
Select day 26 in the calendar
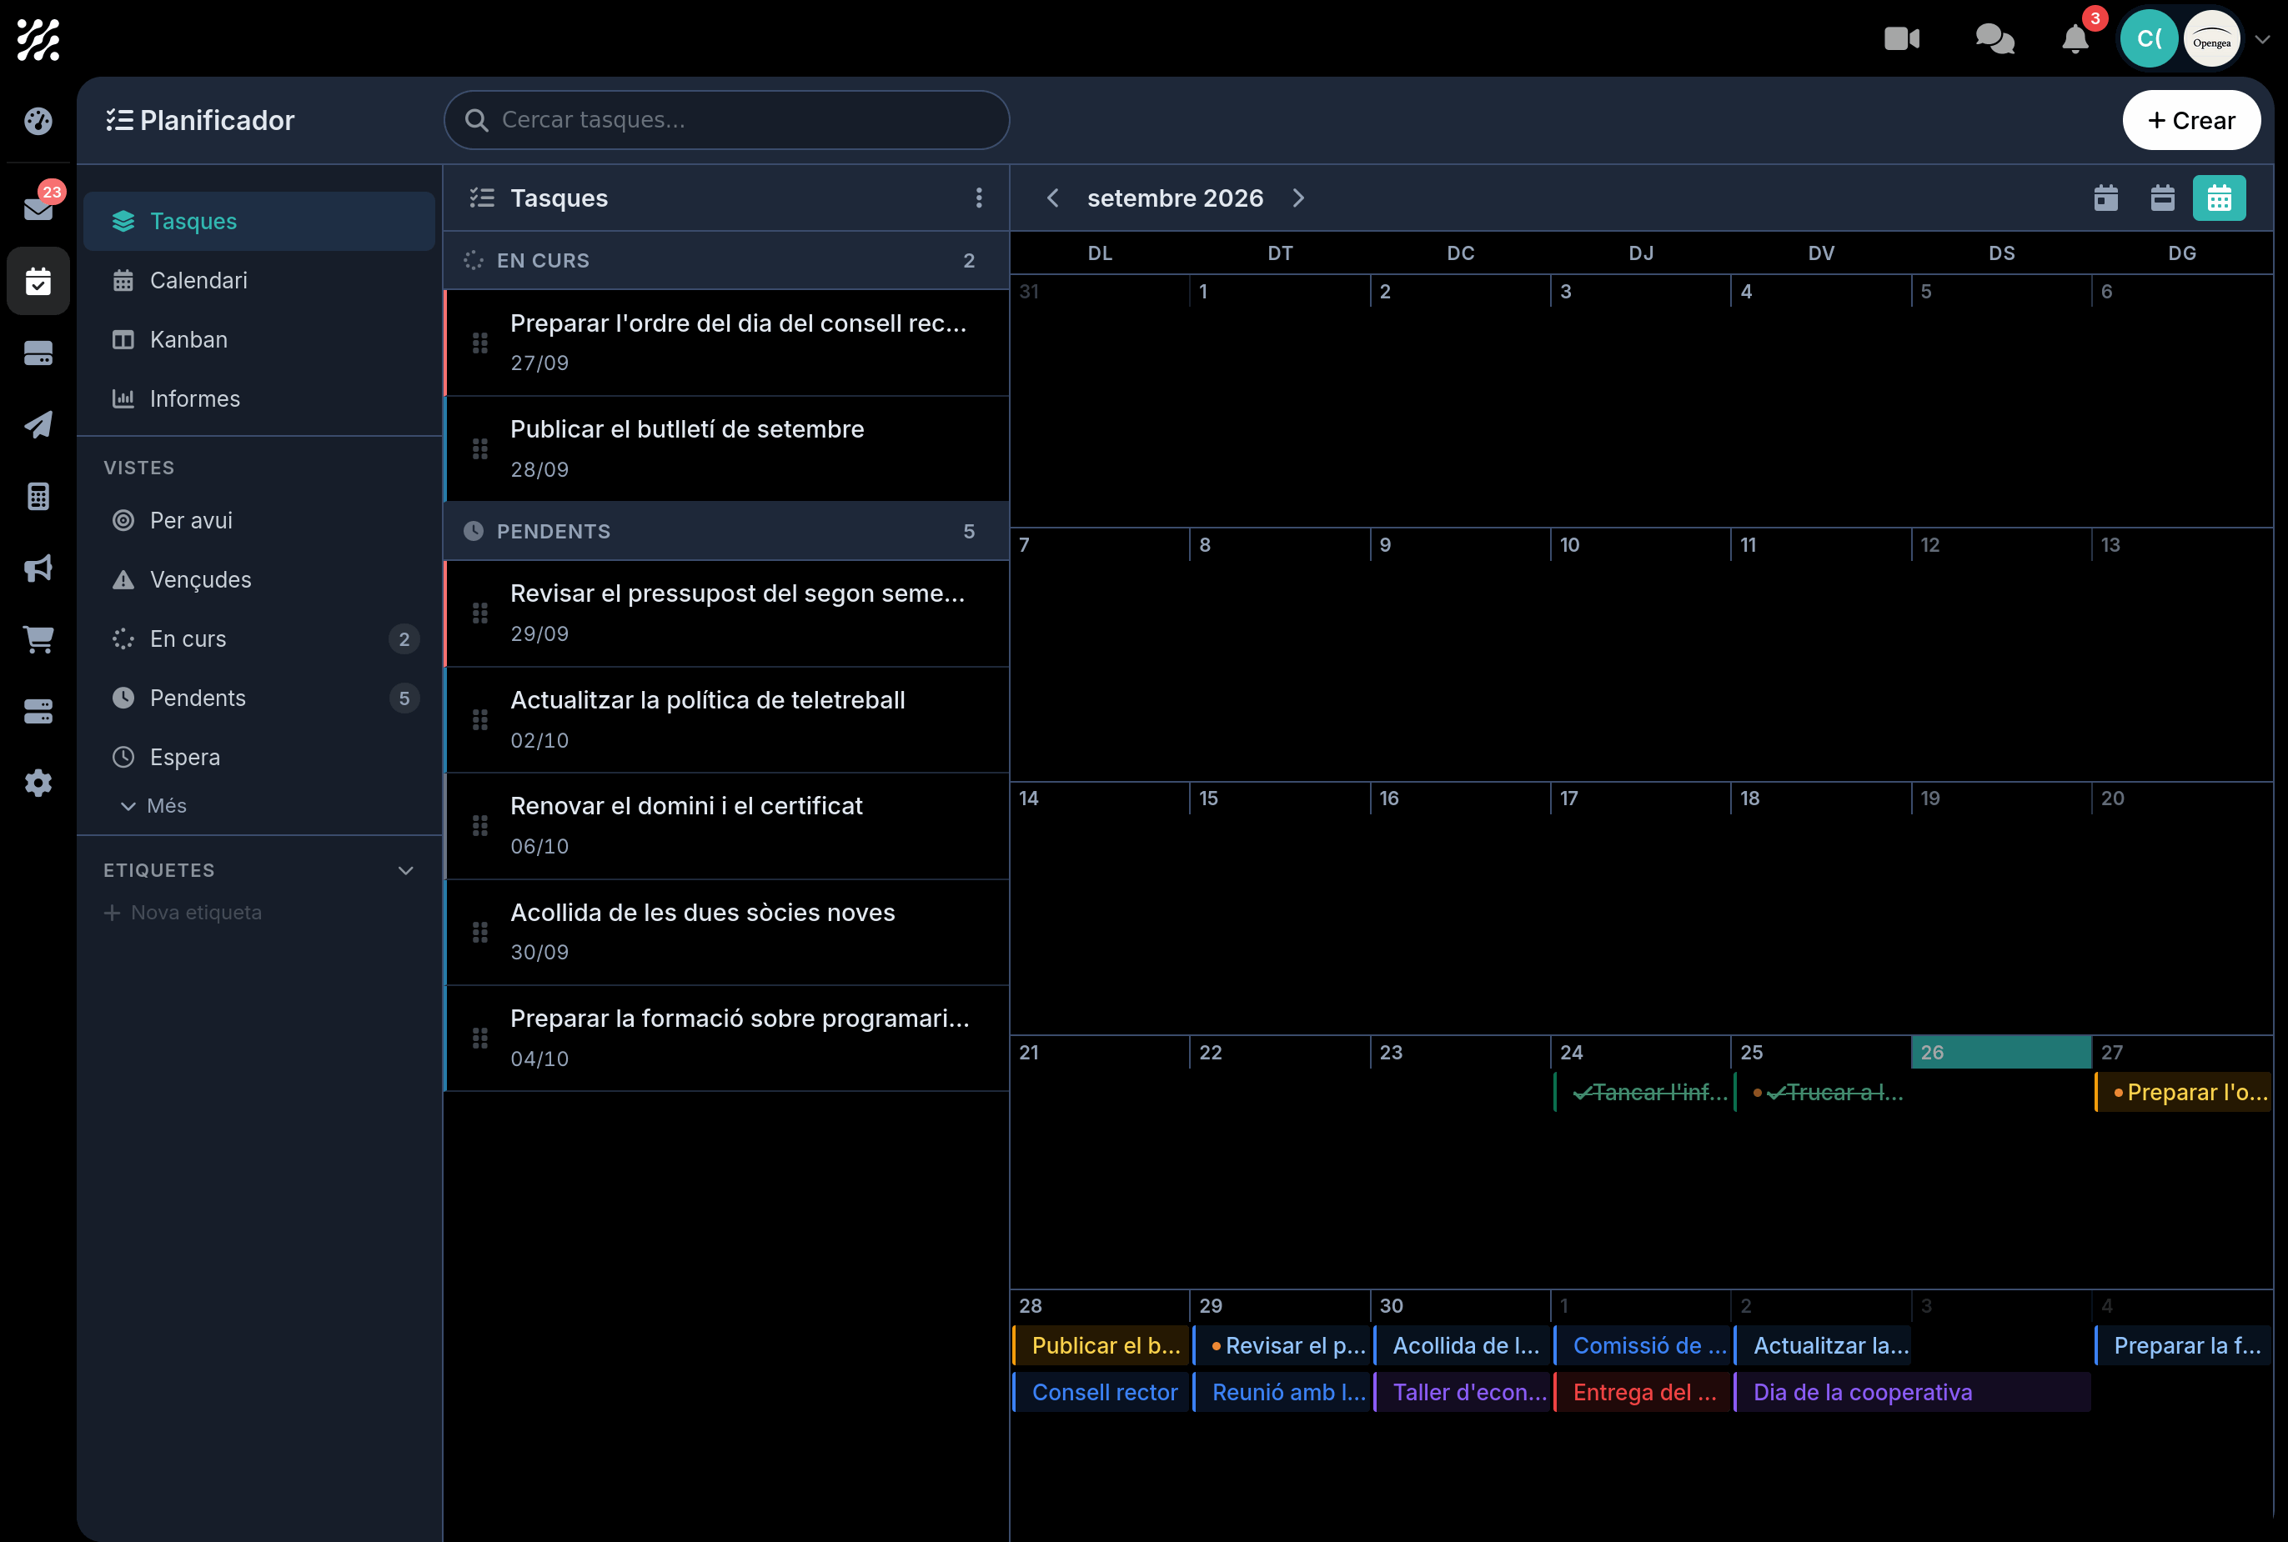[x=2001, y=1052]
